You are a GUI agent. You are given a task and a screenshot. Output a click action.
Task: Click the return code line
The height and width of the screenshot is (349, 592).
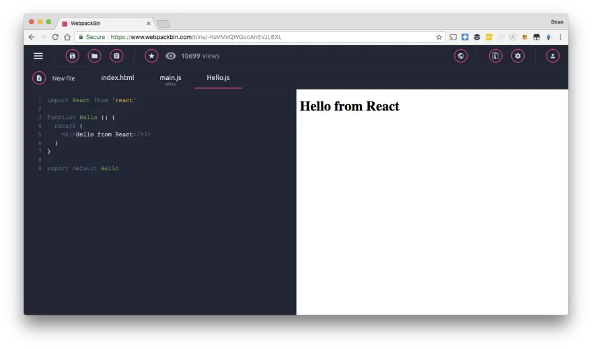pos(69,126)
